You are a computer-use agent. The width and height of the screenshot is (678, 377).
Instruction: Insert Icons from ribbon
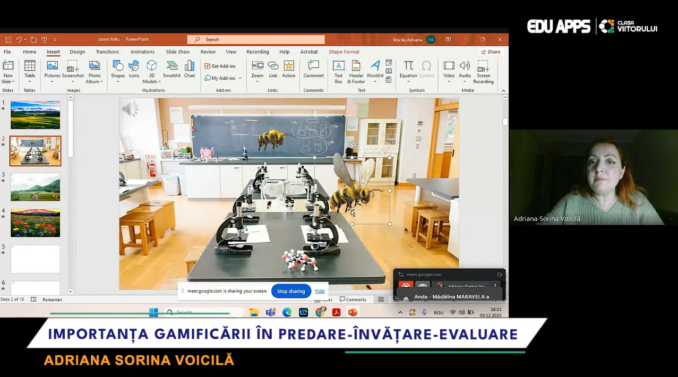(x=134, y=69)
